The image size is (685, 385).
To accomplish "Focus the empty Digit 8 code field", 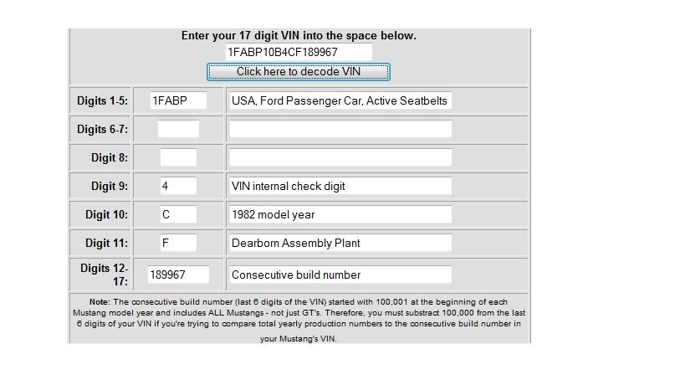I will [178, 157].
